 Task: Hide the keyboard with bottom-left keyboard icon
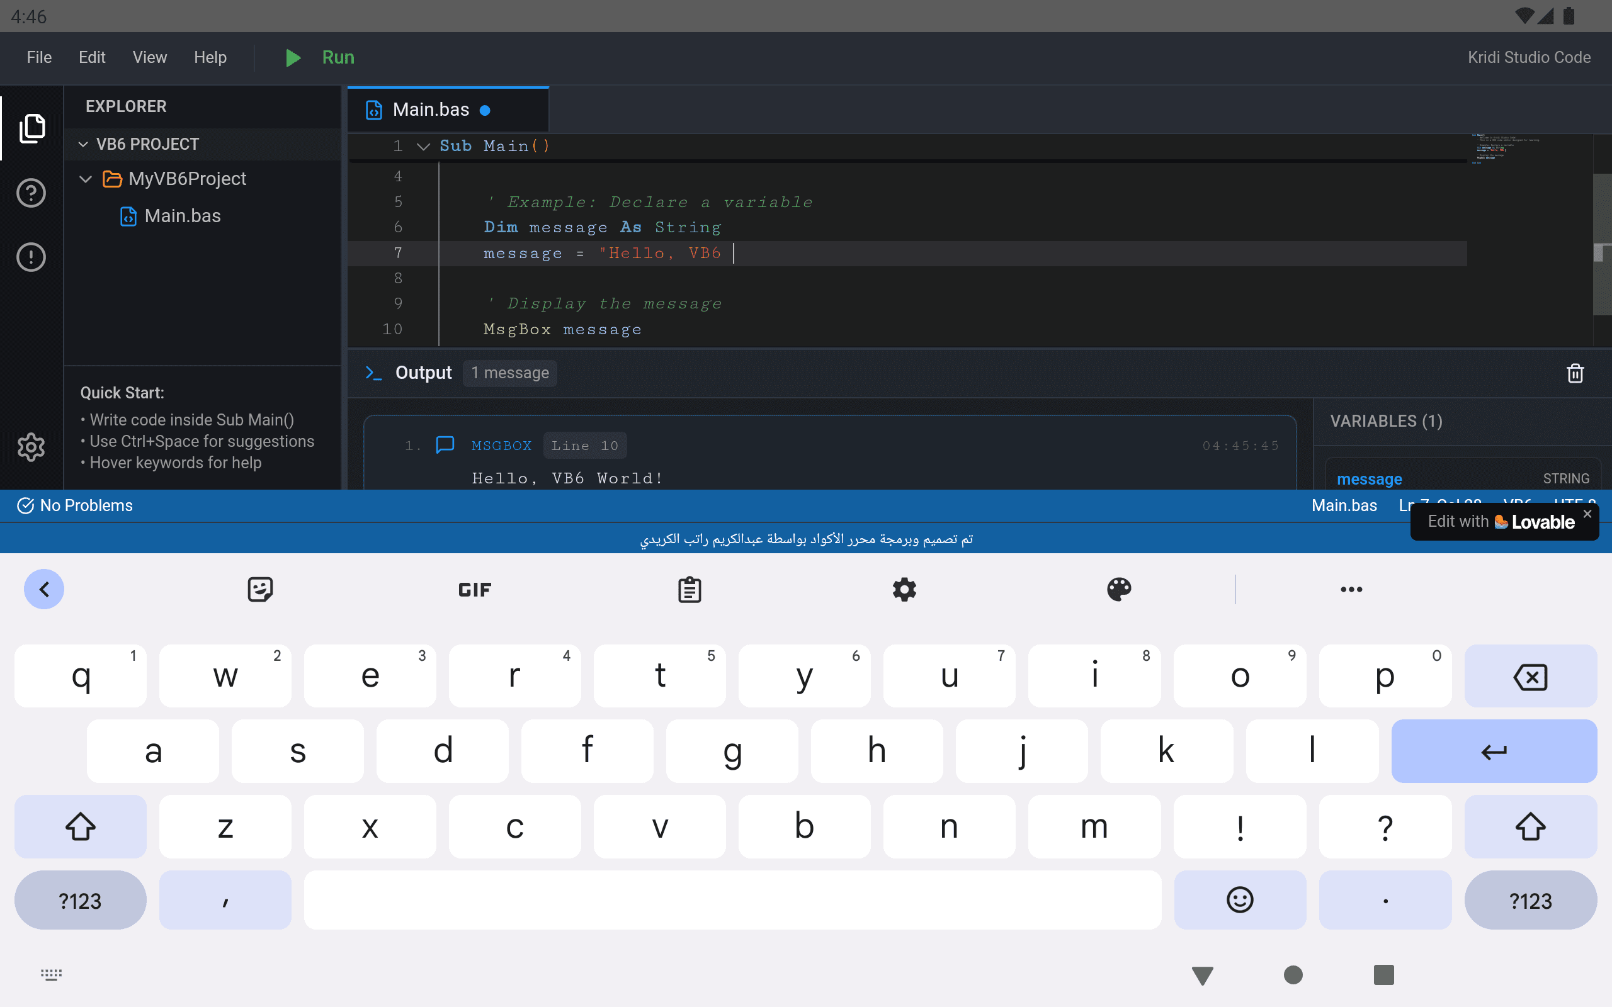pos(51,975)
